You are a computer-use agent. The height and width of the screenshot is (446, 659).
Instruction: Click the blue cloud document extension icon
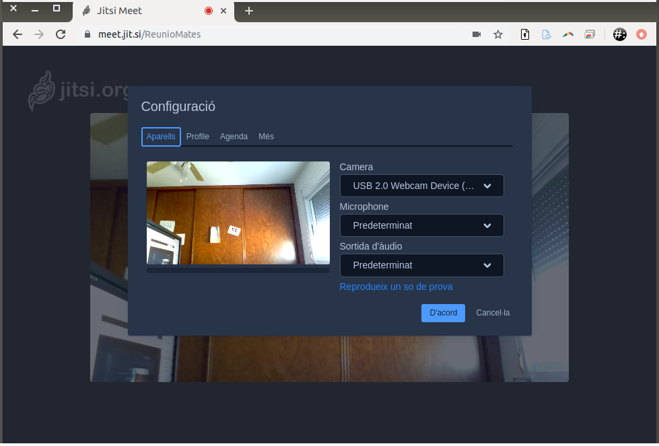[547, 34]
